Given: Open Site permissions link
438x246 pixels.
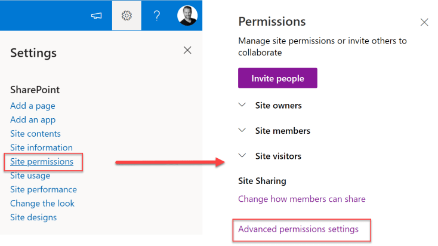Looking at the screenshot, I should 42,161.
